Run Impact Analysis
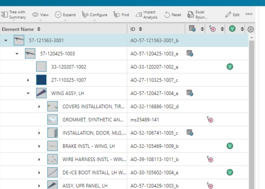 point(147,14)
